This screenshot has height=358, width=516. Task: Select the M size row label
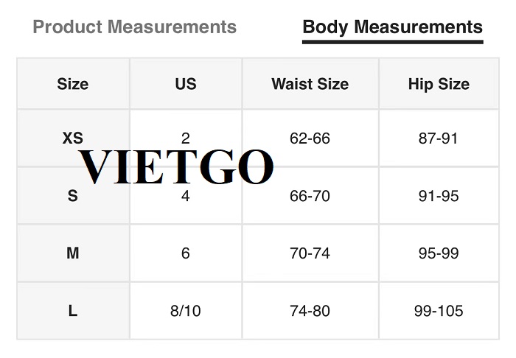tap(73, 253)
